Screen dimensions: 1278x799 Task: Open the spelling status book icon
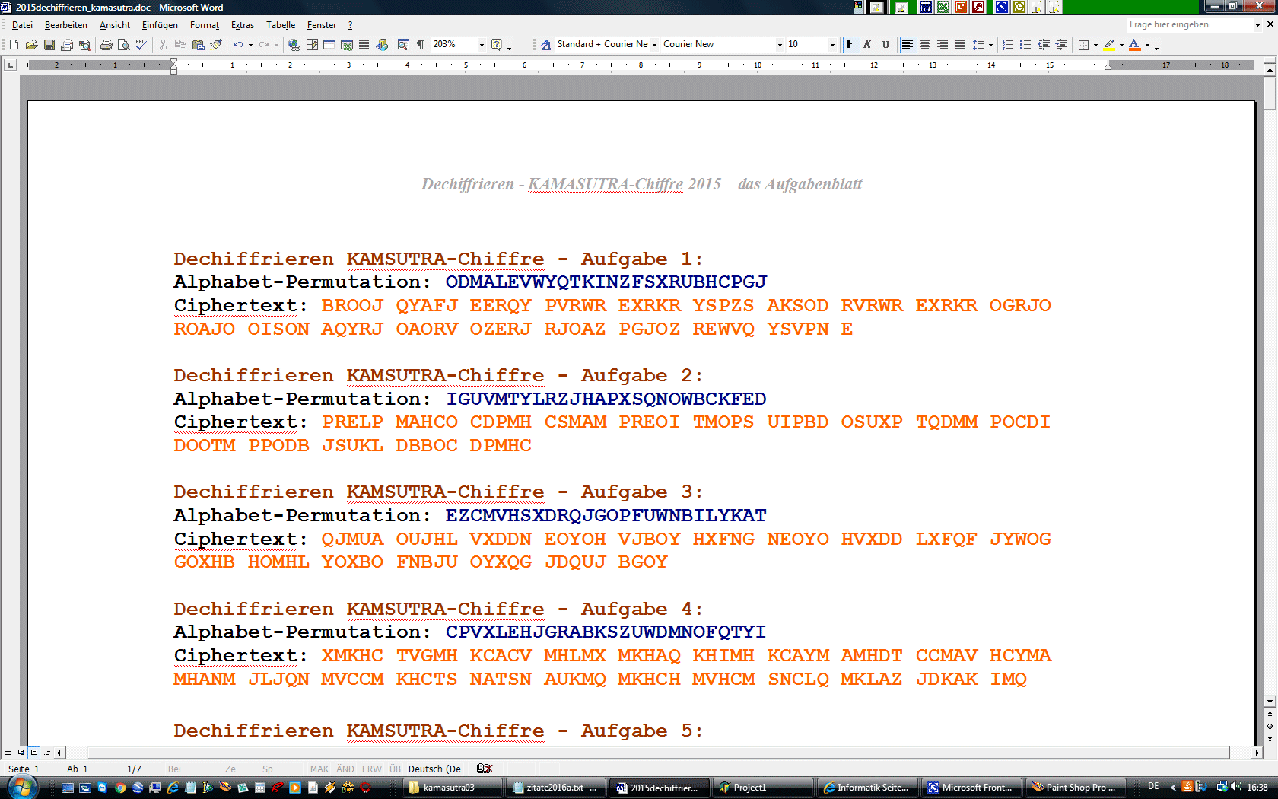click(x=485, y=769)
